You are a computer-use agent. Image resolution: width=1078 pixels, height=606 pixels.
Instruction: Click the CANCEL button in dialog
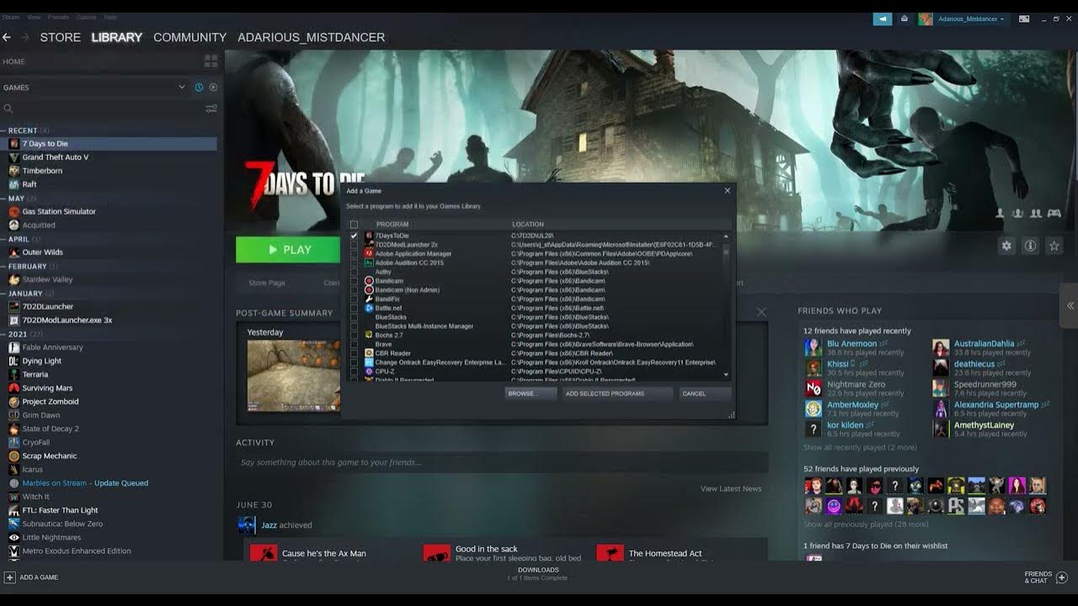[705, 393]
